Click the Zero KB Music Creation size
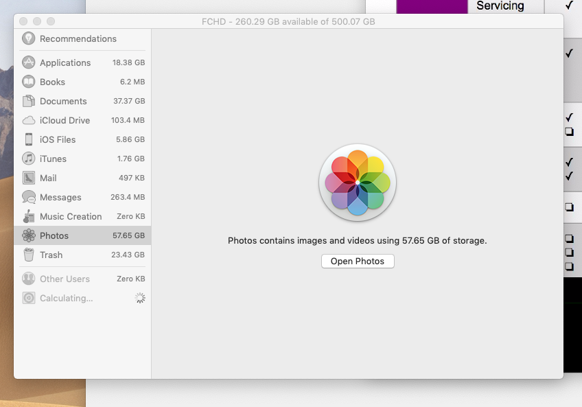Image resolution: width=582 pixels, height=407 pixels. 131,216
